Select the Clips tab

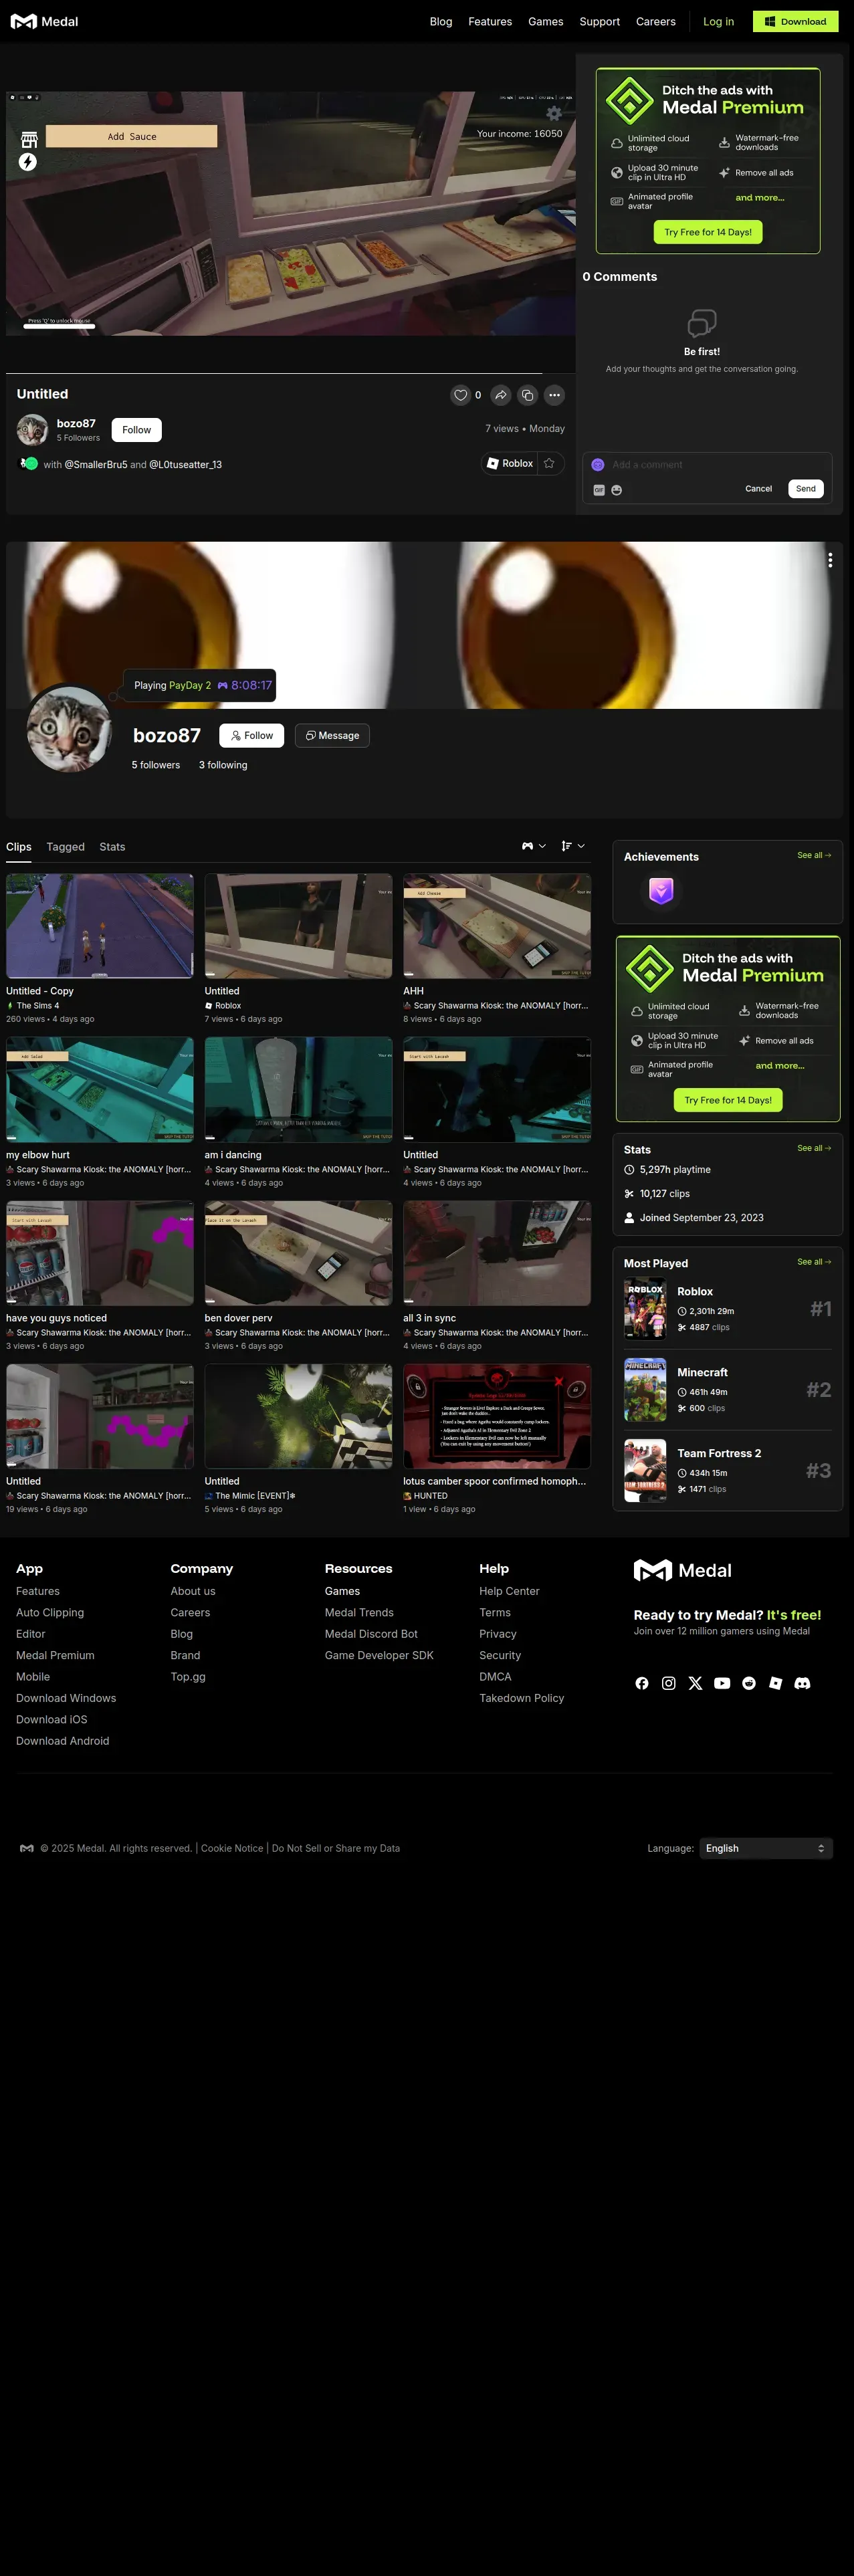(19, 847)
